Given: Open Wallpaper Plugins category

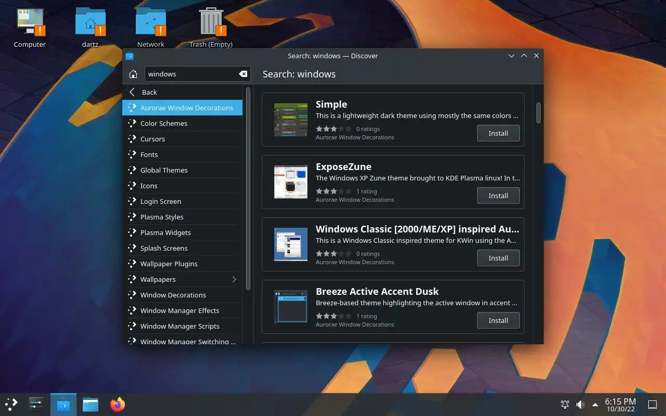Looking at the screenshot, I should pos(183,264).
